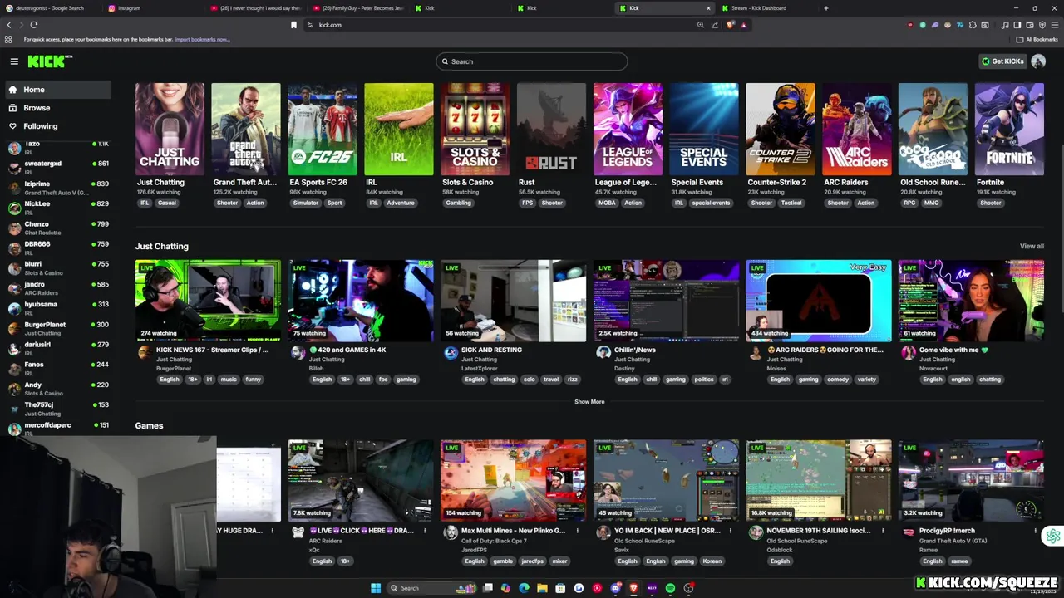Open the Rust category card

click(x=551, y=130)
